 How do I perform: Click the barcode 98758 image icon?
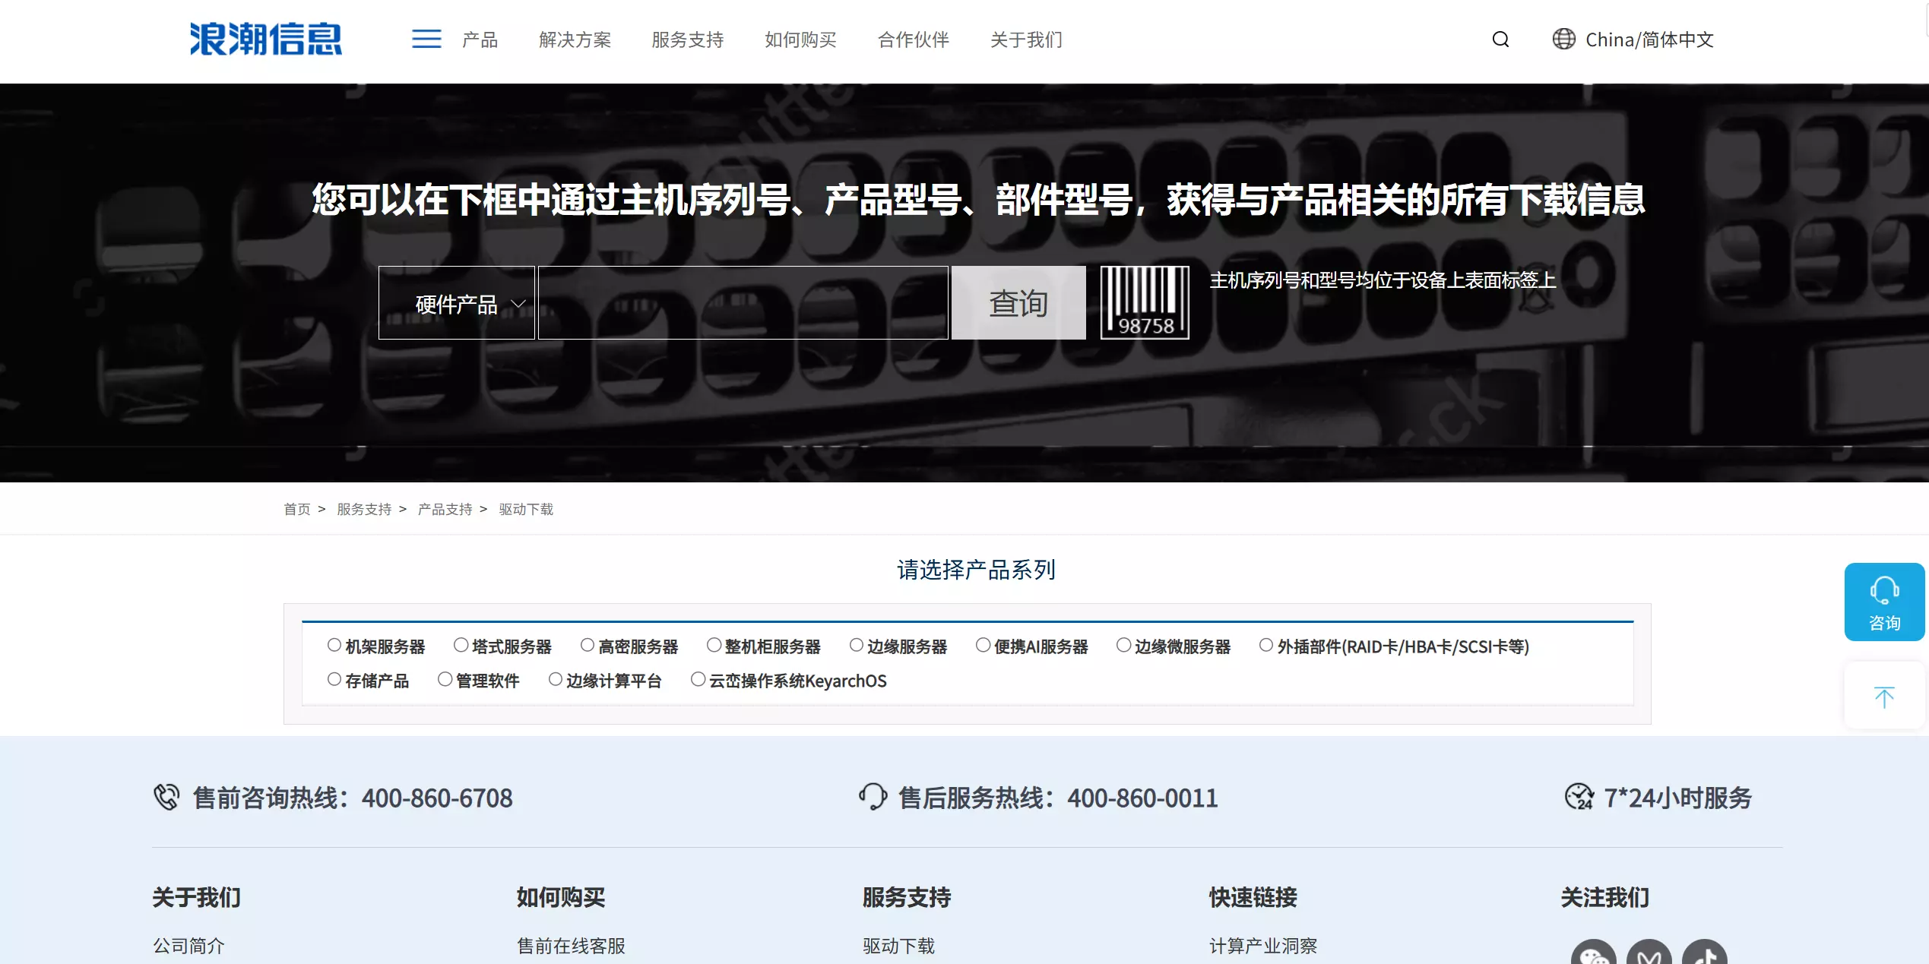pyautogui.click(x=1144, y=302)
